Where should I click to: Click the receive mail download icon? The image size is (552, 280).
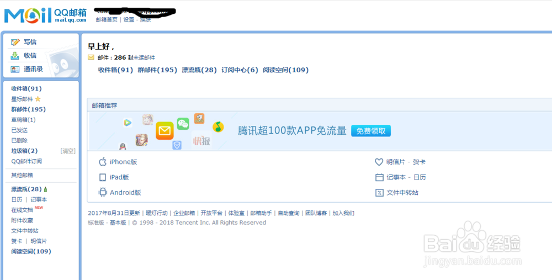[15, 56]
